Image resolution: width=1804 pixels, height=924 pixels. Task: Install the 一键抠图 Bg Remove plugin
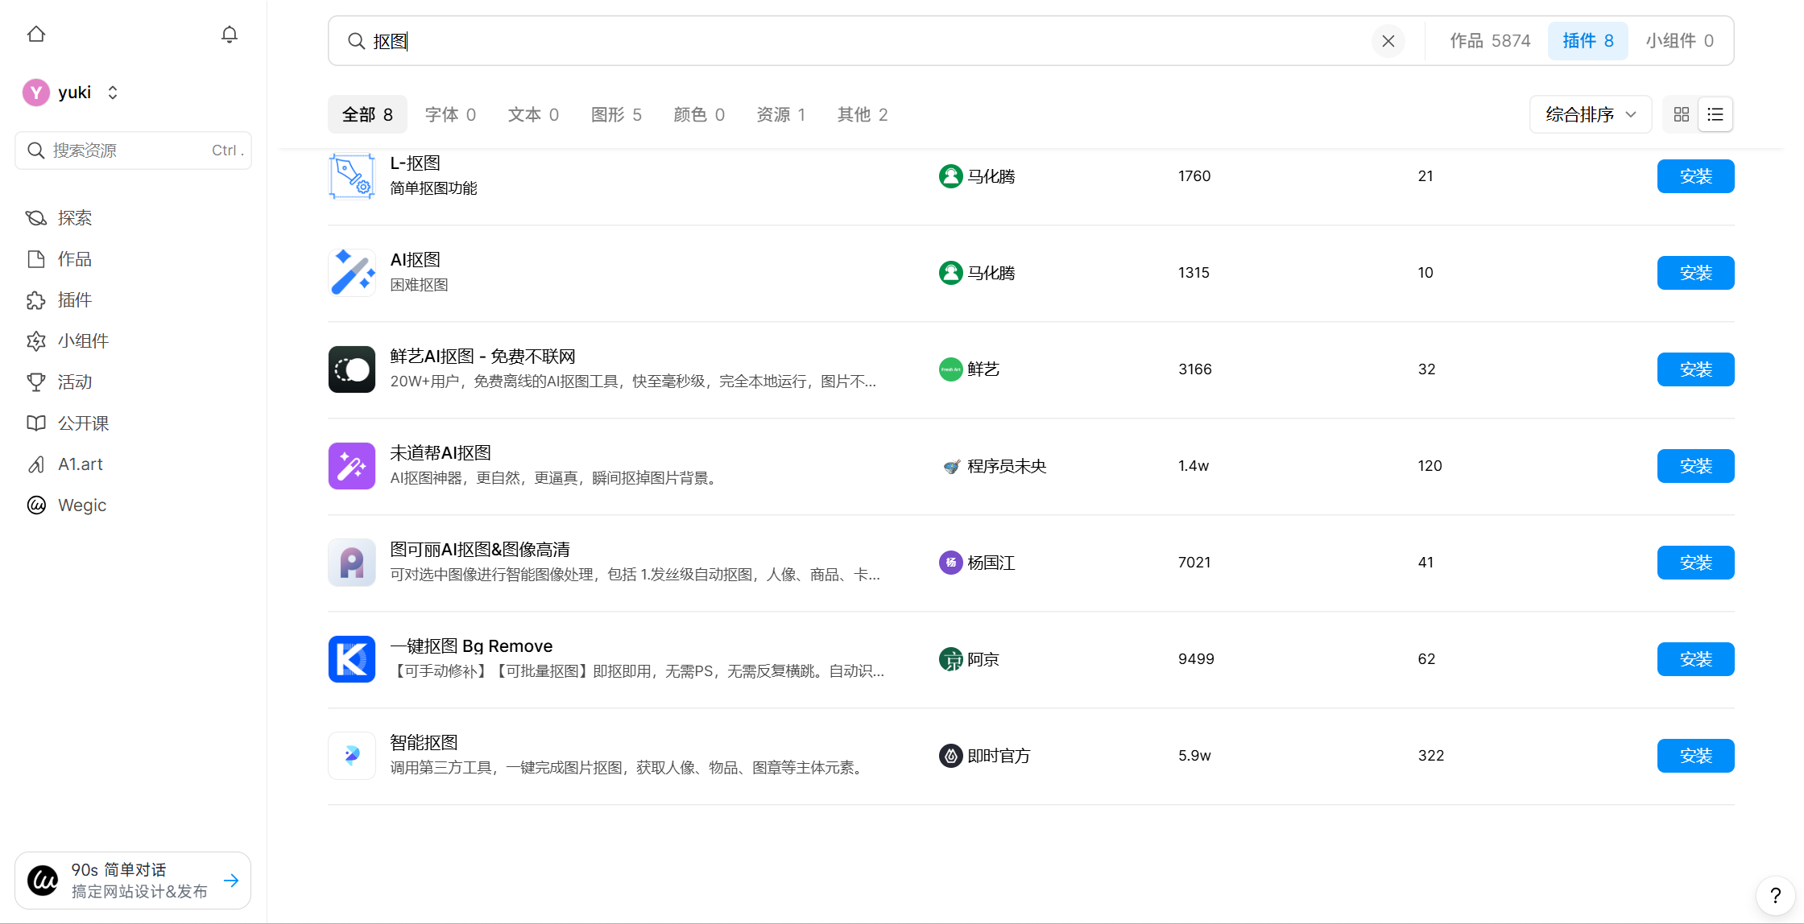coord(1695,659)
